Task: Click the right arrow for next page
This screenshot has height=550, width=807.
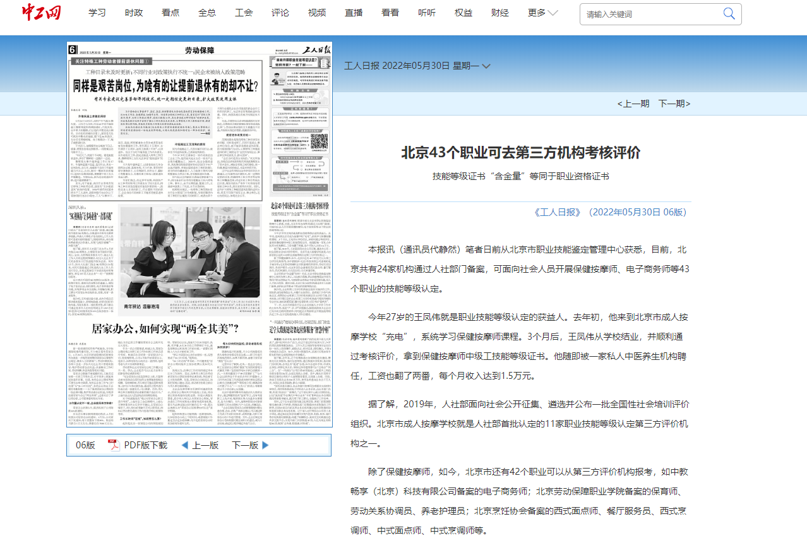Action: (265, 445)
